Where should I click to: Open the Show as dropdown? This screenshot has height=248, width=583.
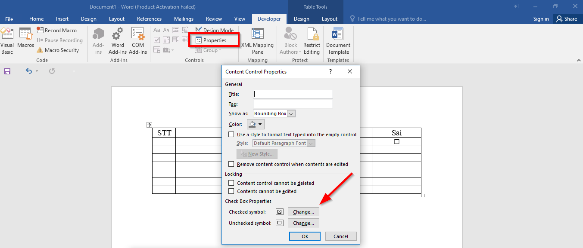click(x=291, y=113)
